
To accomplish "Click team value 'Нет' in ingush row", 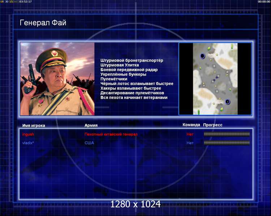I will tap(190, 134).
